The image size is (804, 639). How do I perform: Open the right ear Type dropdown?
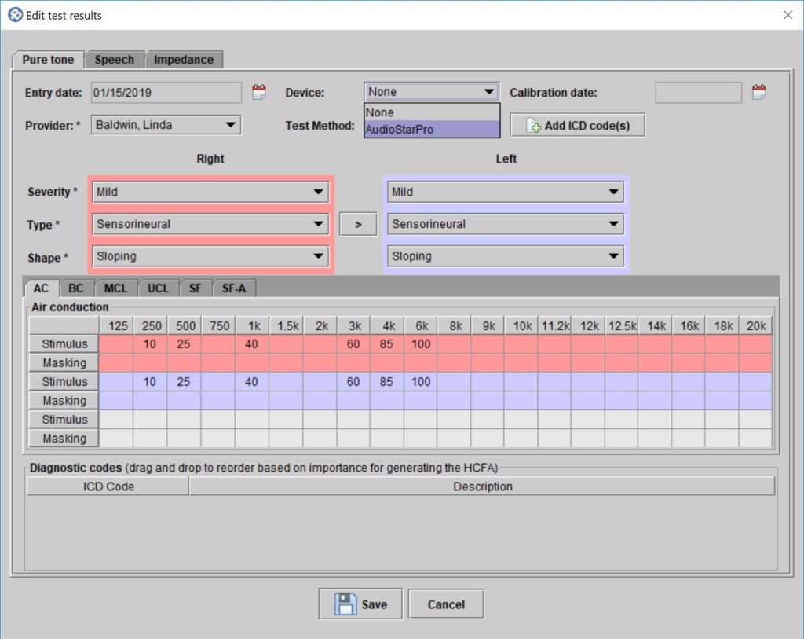pos(320,224)
